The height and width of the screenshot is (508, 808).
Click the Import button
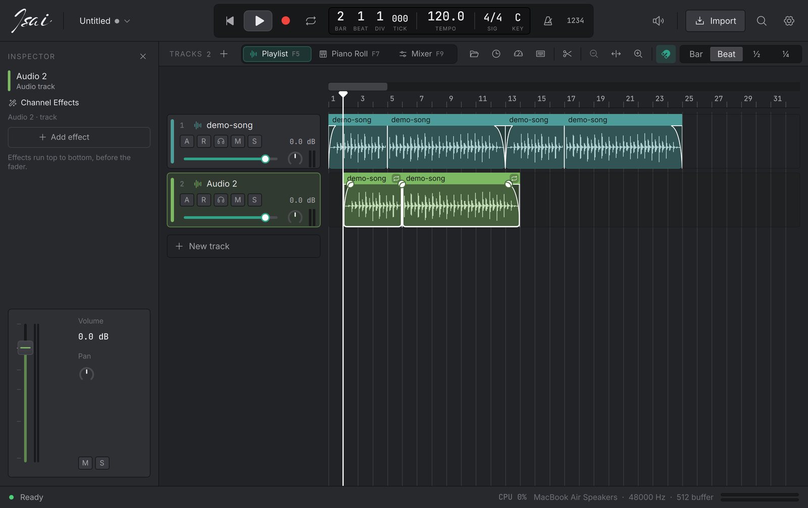(715, 21)
